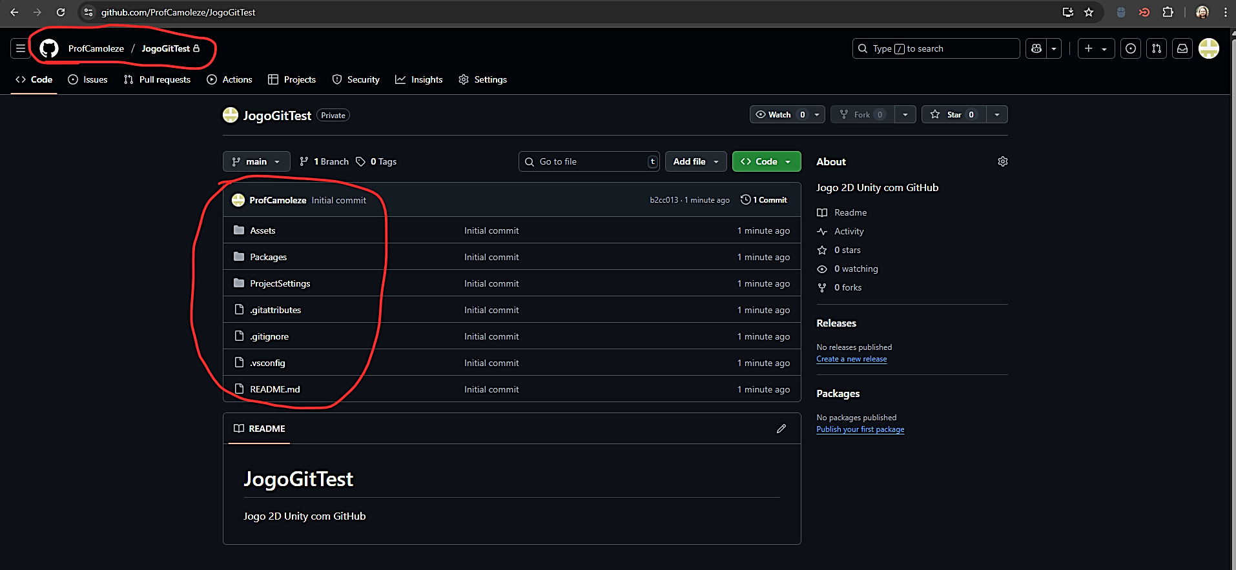This screenshot has height=570, width=1236.
Task: Open the main branch dropdown
Action: point(256,161)
